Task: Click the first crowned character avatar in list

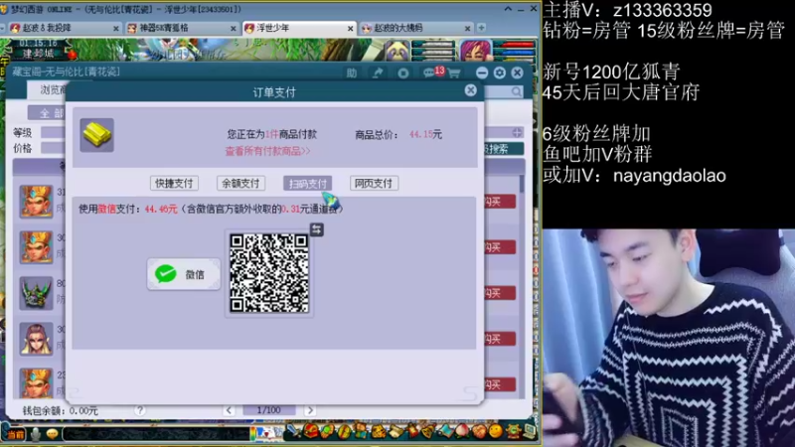Action: click(36, 202)
